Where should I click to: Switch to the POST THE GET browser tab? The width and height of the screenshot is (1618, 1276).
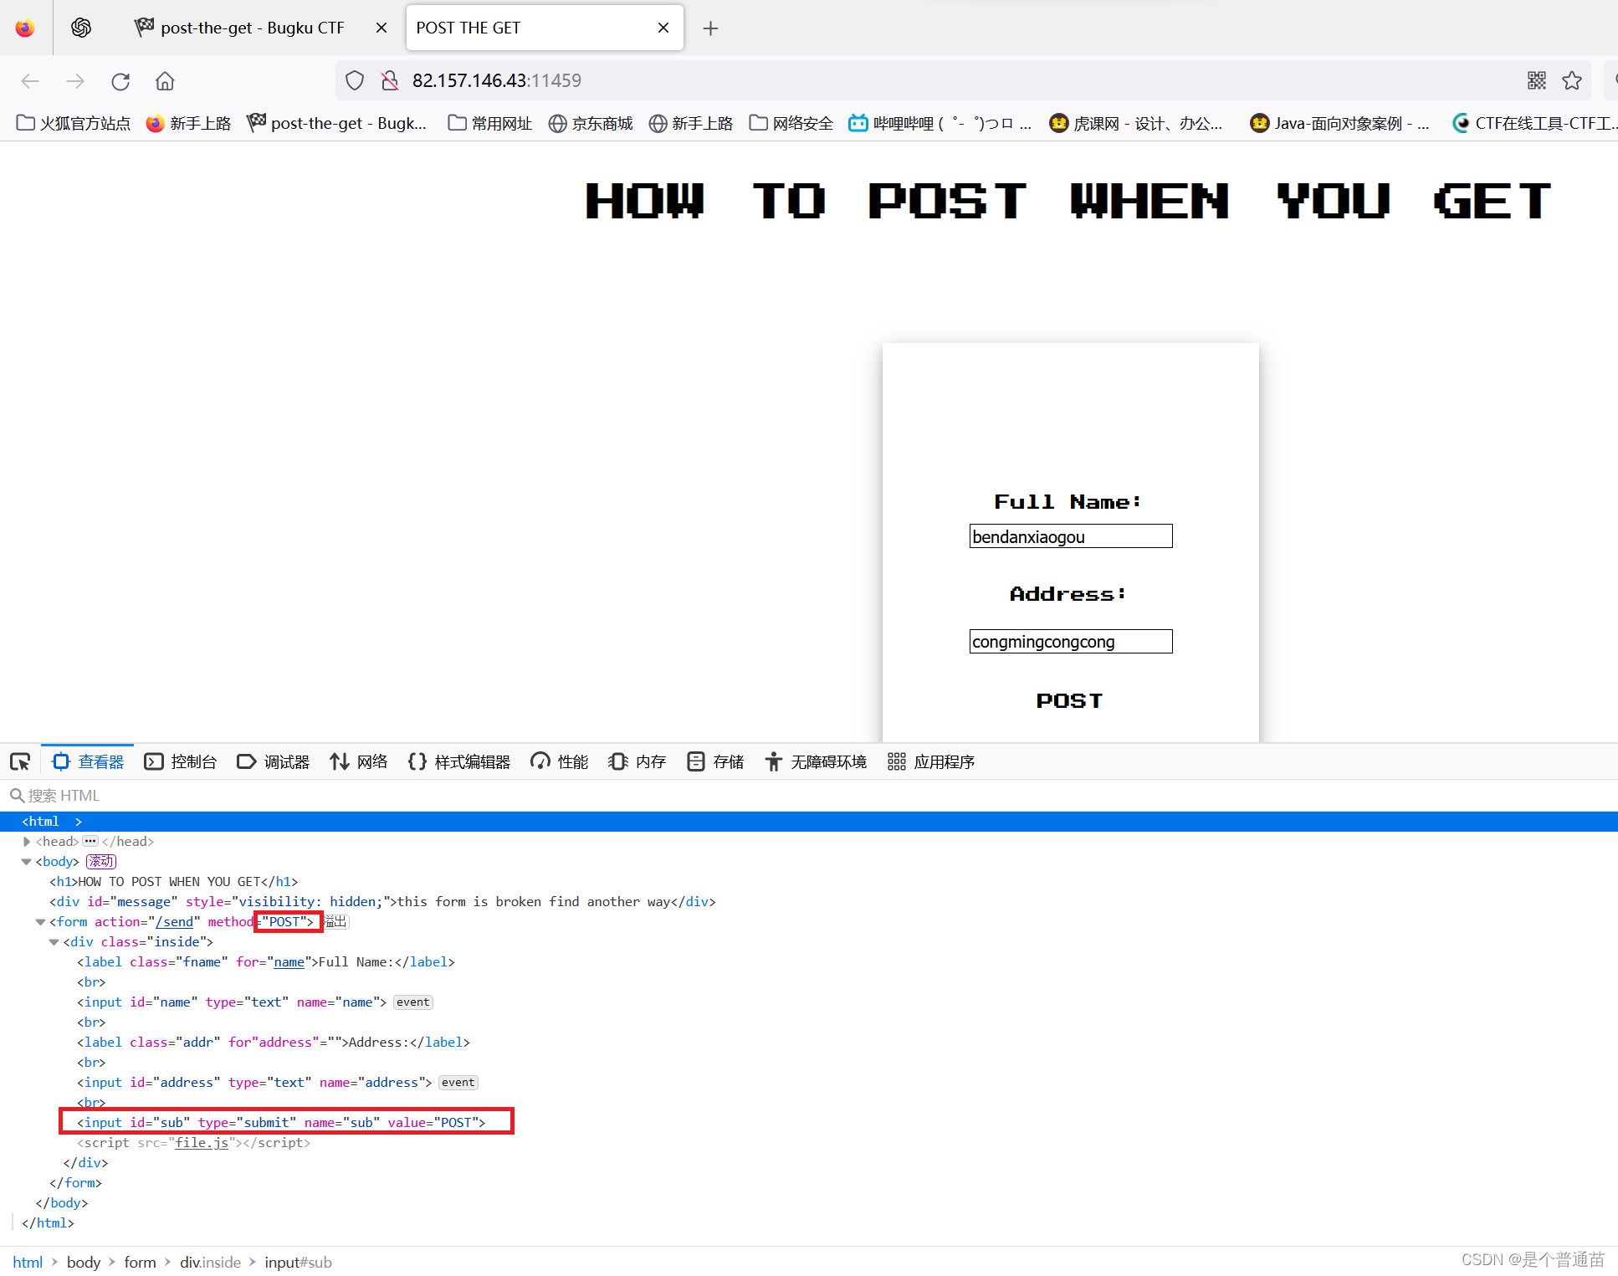[469, 28]
